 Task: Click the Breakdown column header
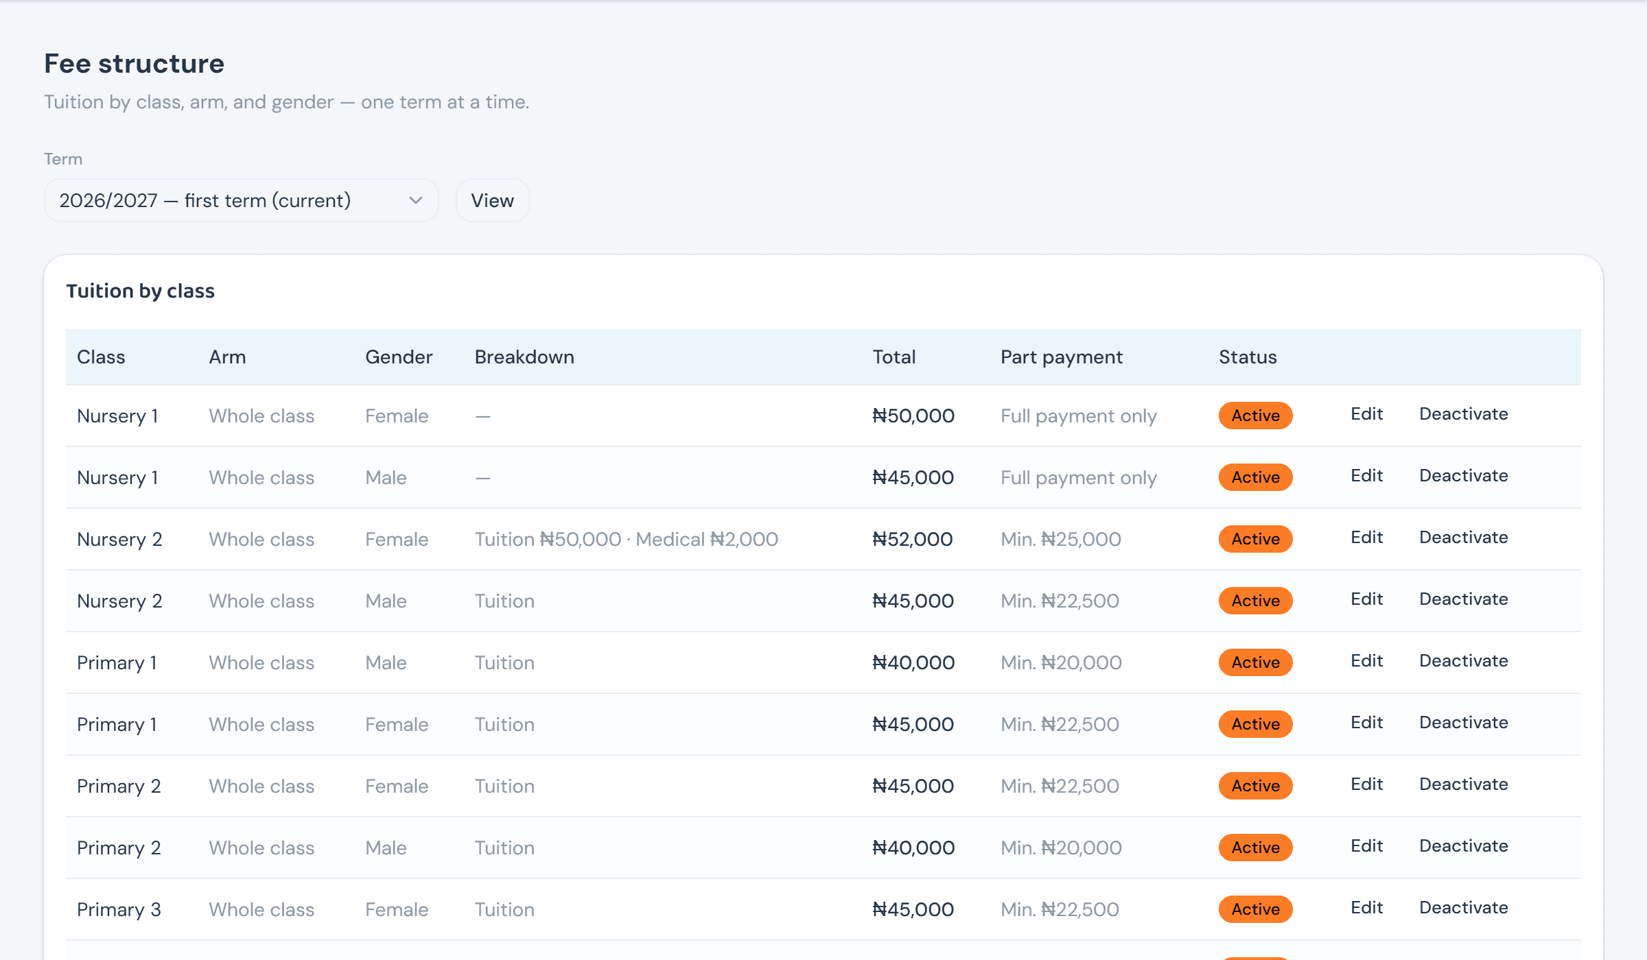524,357
